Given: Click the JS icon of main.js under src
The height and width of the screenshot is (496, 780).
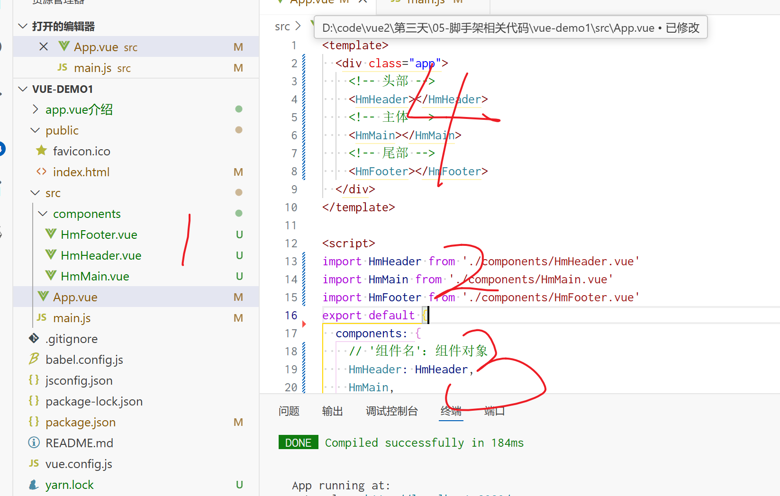Looking at the screenshot, I should [42, 317].
